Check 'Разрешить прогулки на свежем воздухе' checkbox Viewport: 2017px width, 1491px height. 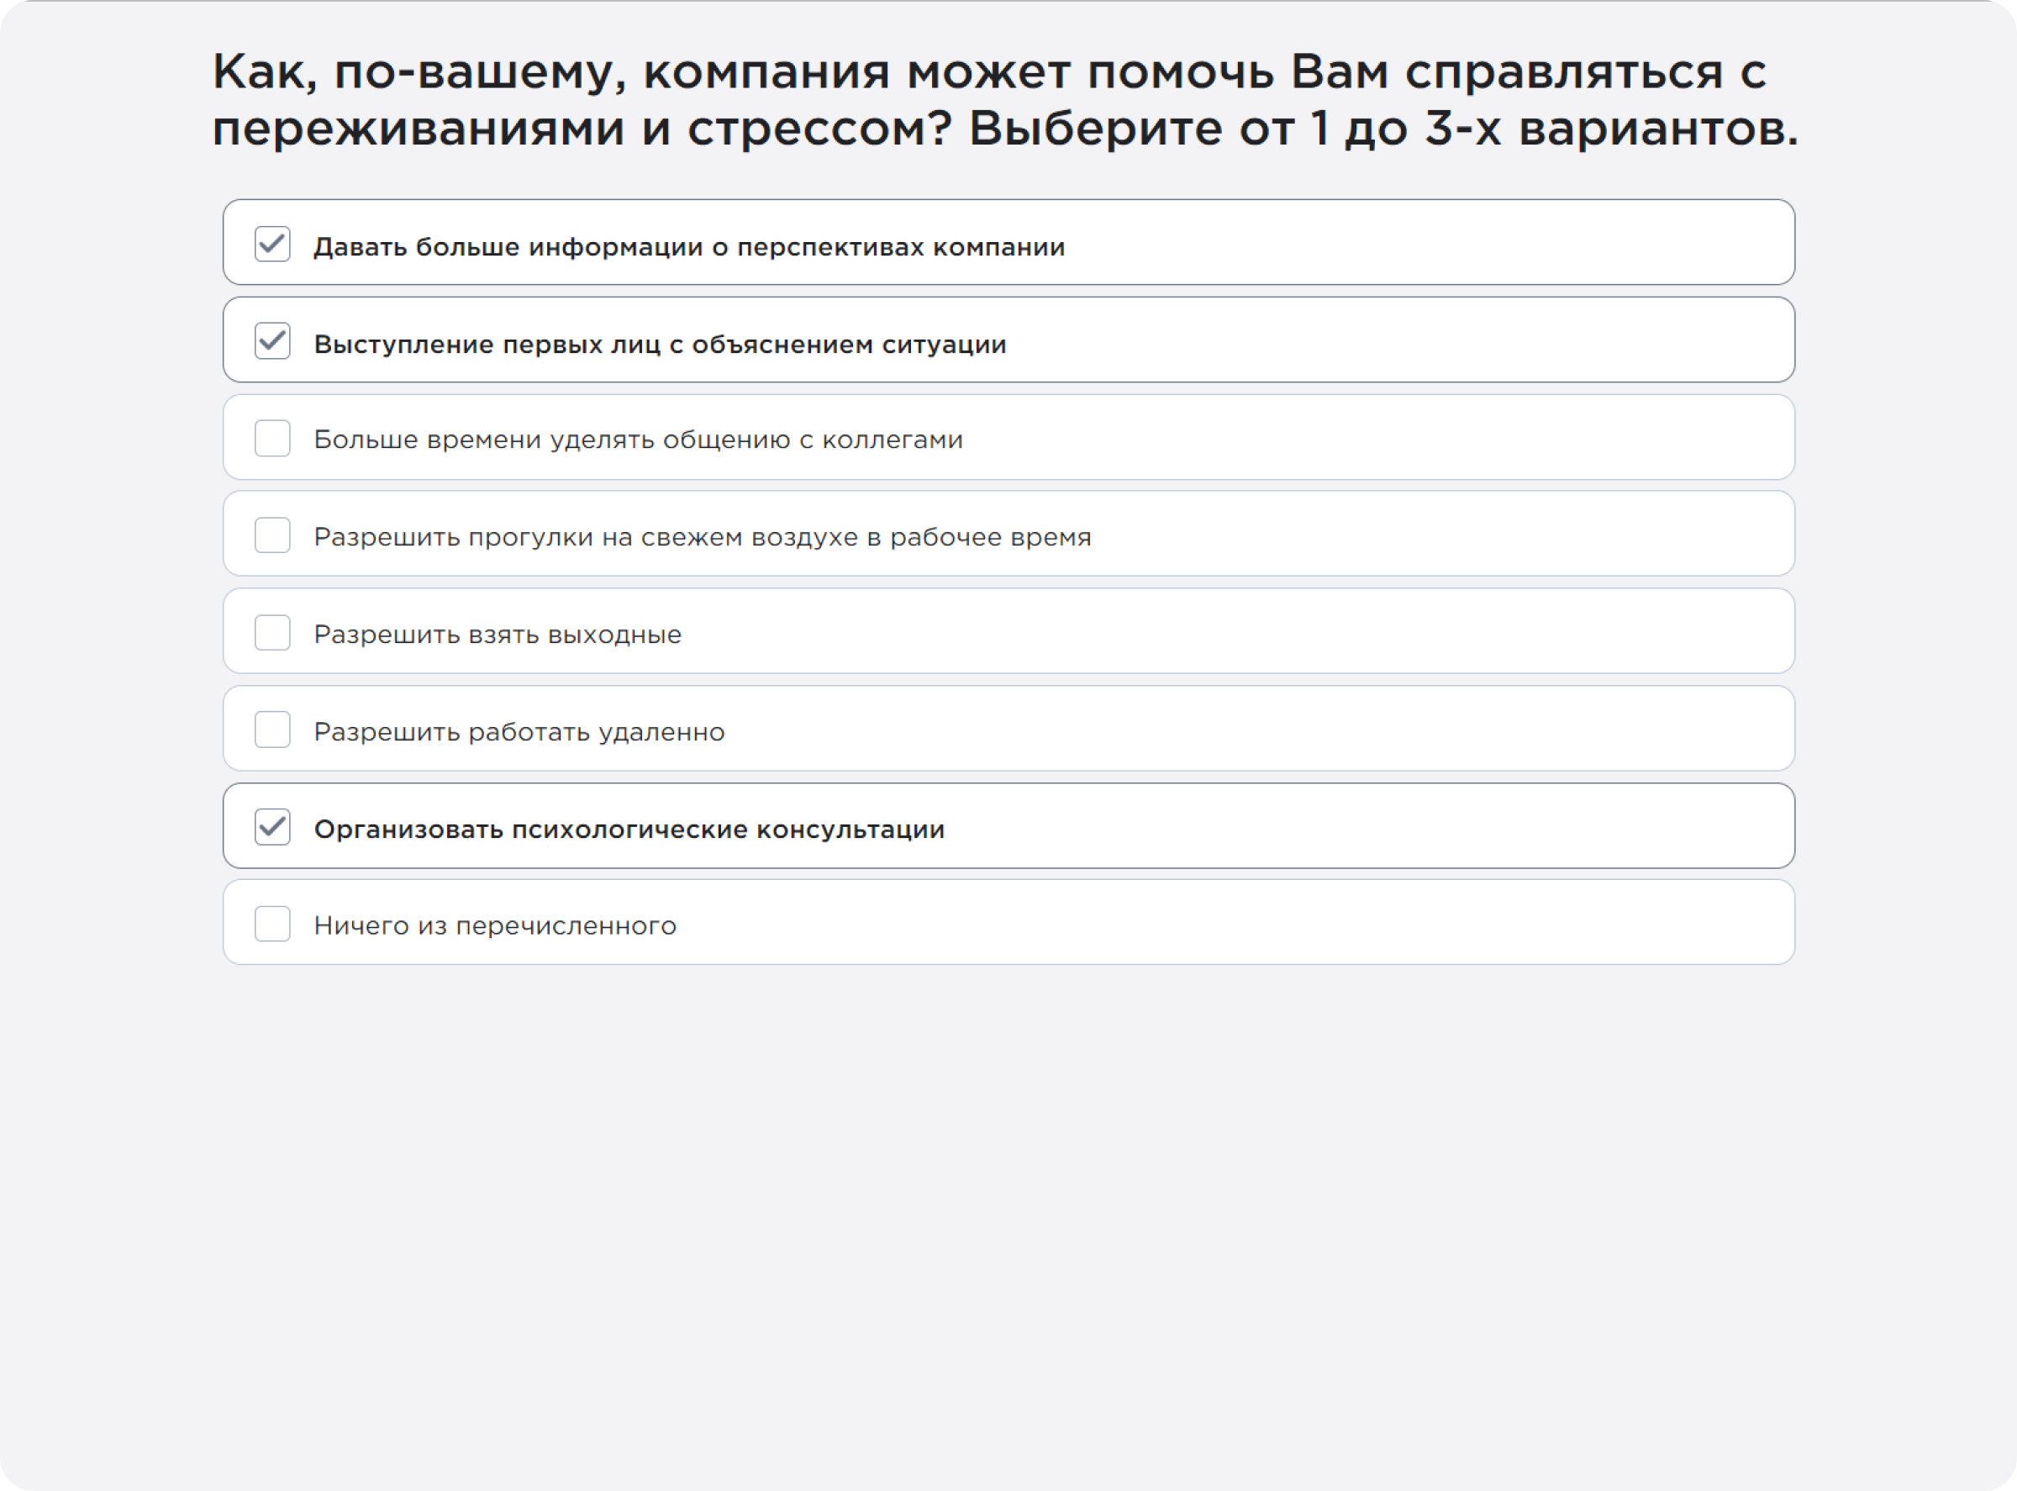coord(272,535)
